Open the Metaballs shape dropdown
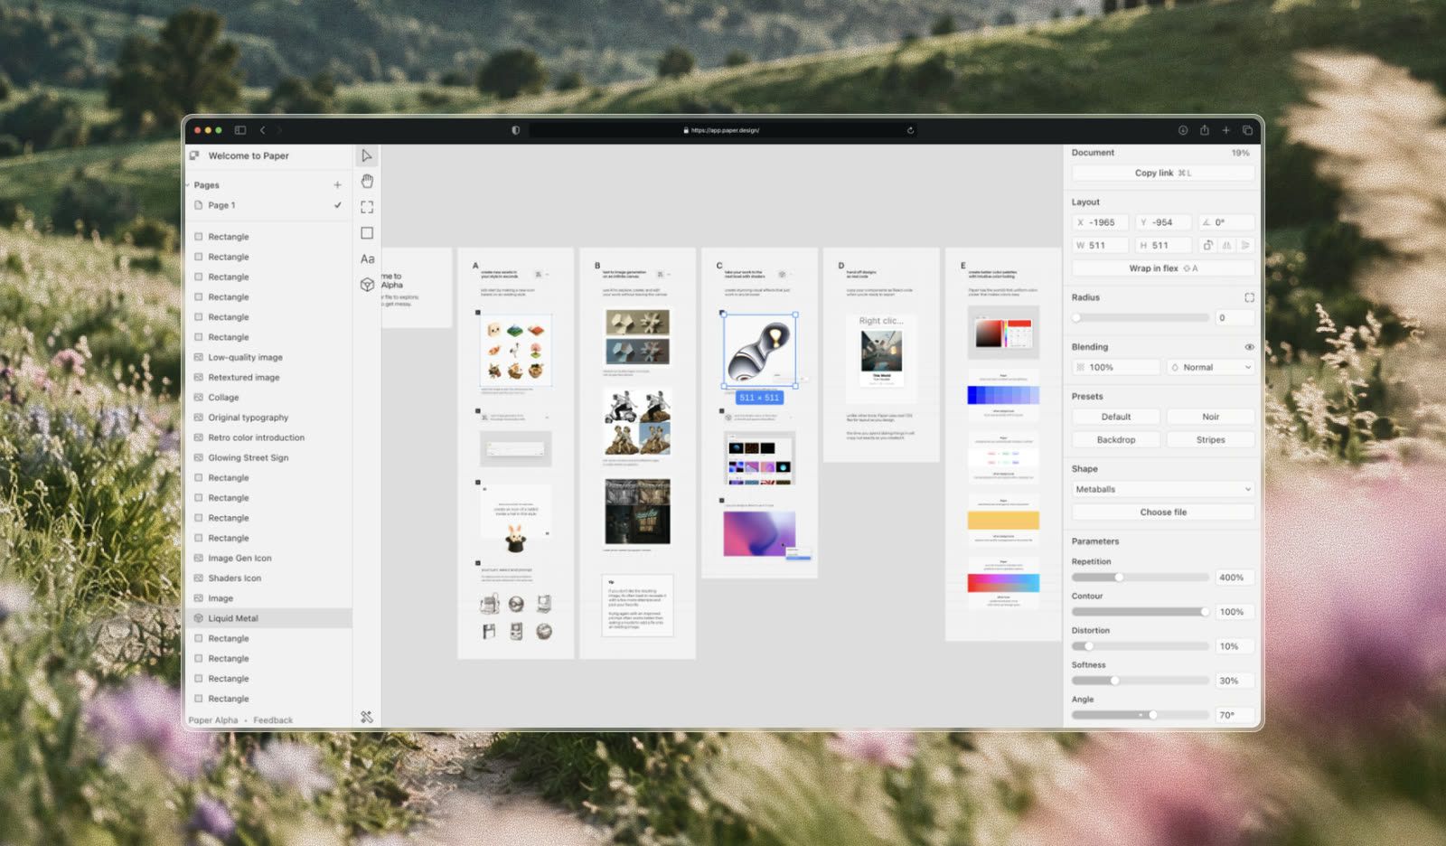Screen dimensions: 1446x846 1163,489
